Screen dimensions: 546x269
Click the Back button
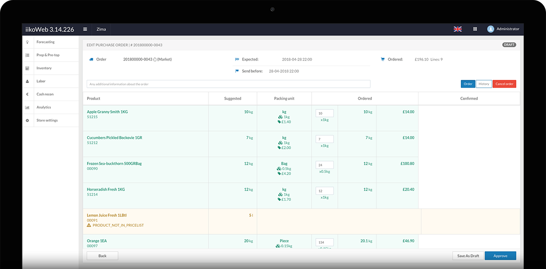[103, 256]
